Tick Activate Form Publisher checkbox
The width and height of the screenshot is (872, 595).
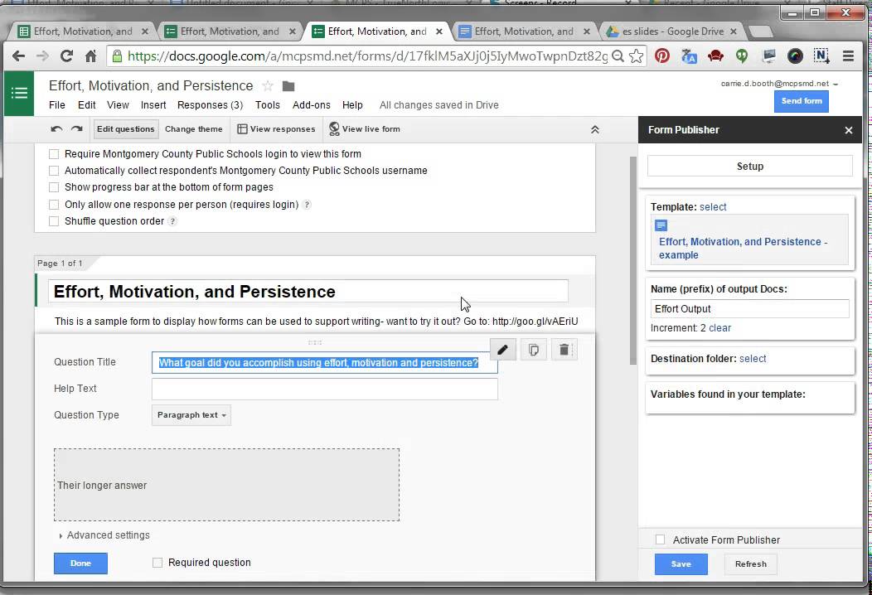pyautogui.click(x=660, y=539)
